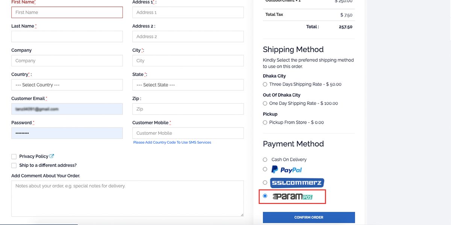Select Pickup From Store option
451x225 pixels.
[265, 123]
